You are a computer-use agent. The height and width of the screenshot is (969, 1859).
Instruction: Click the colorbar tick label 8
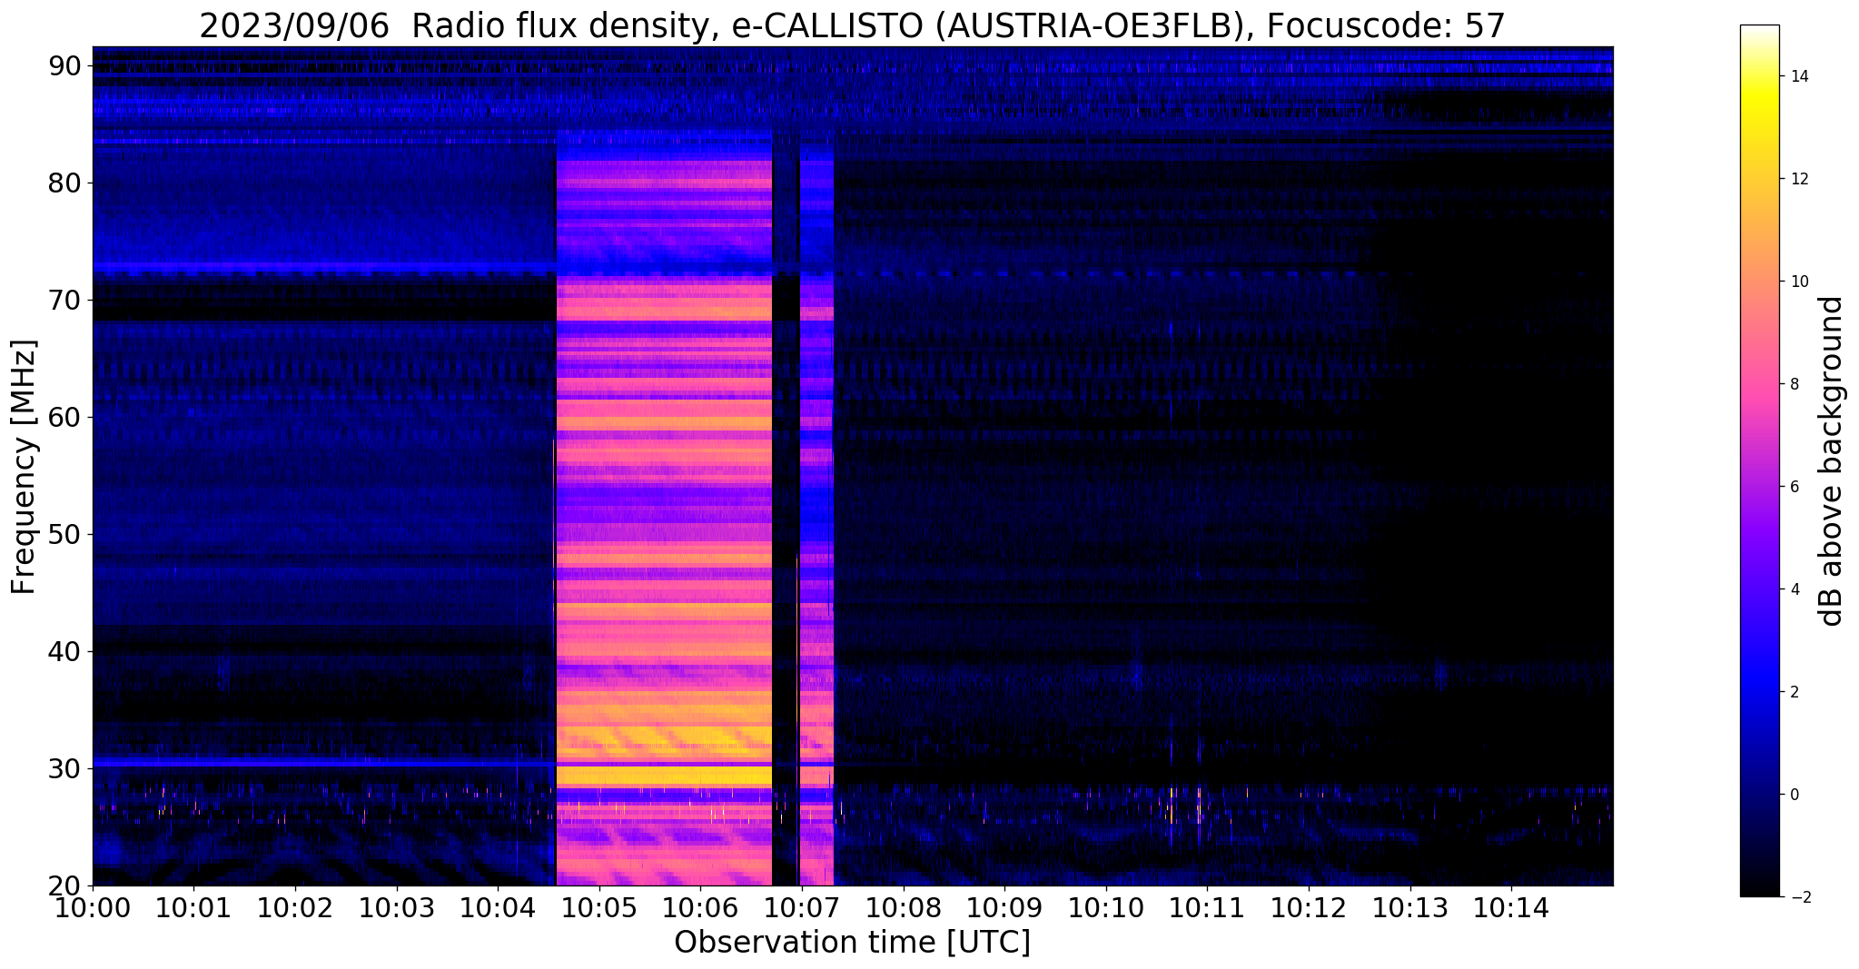click(x=1794, y=384)
